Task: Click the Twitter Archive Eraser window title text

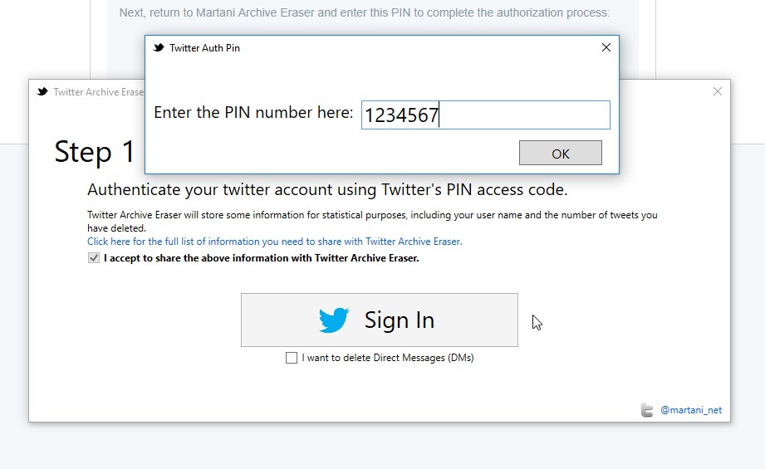Action: coord(99,91)
